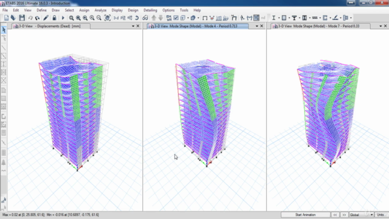Click the draw line tool in left sidebar
This screenshot has height=219, width=389.
pos(4,47)
